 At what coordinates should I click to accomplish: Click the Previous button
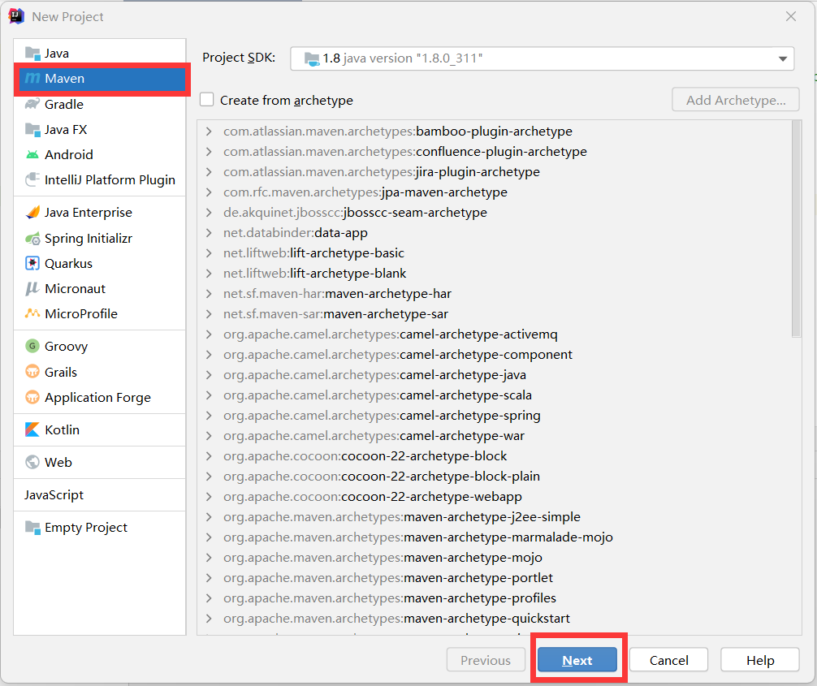click(486, 660)
